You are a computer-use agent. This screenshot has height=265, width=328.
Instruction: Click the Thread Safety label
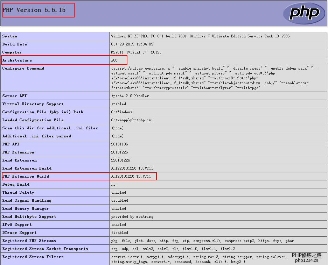coord(18,192)
